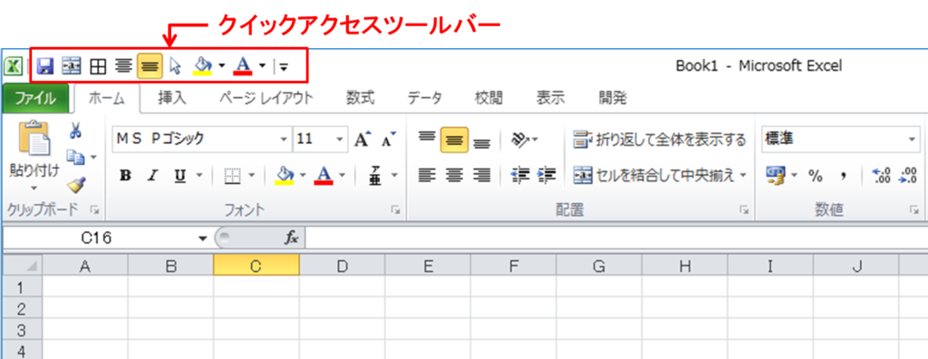
Task: Click the Cut scissors icon
Action: (75, 131)
